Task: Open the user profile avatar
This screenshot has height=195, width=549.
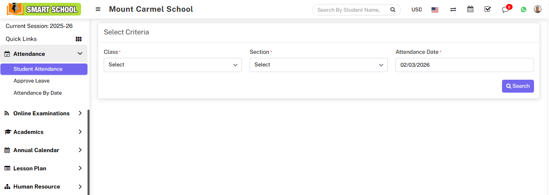Action: tap(538, 9)
